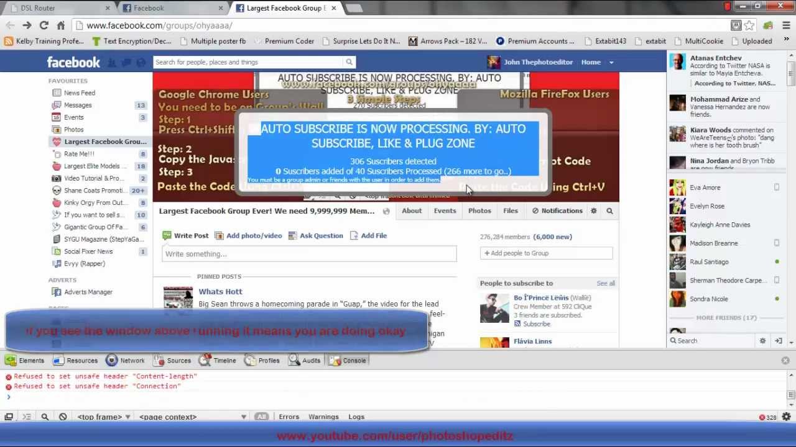Click Add photo/video option
The width and height of the screenshot is (796, 447).
click(248, 235)
